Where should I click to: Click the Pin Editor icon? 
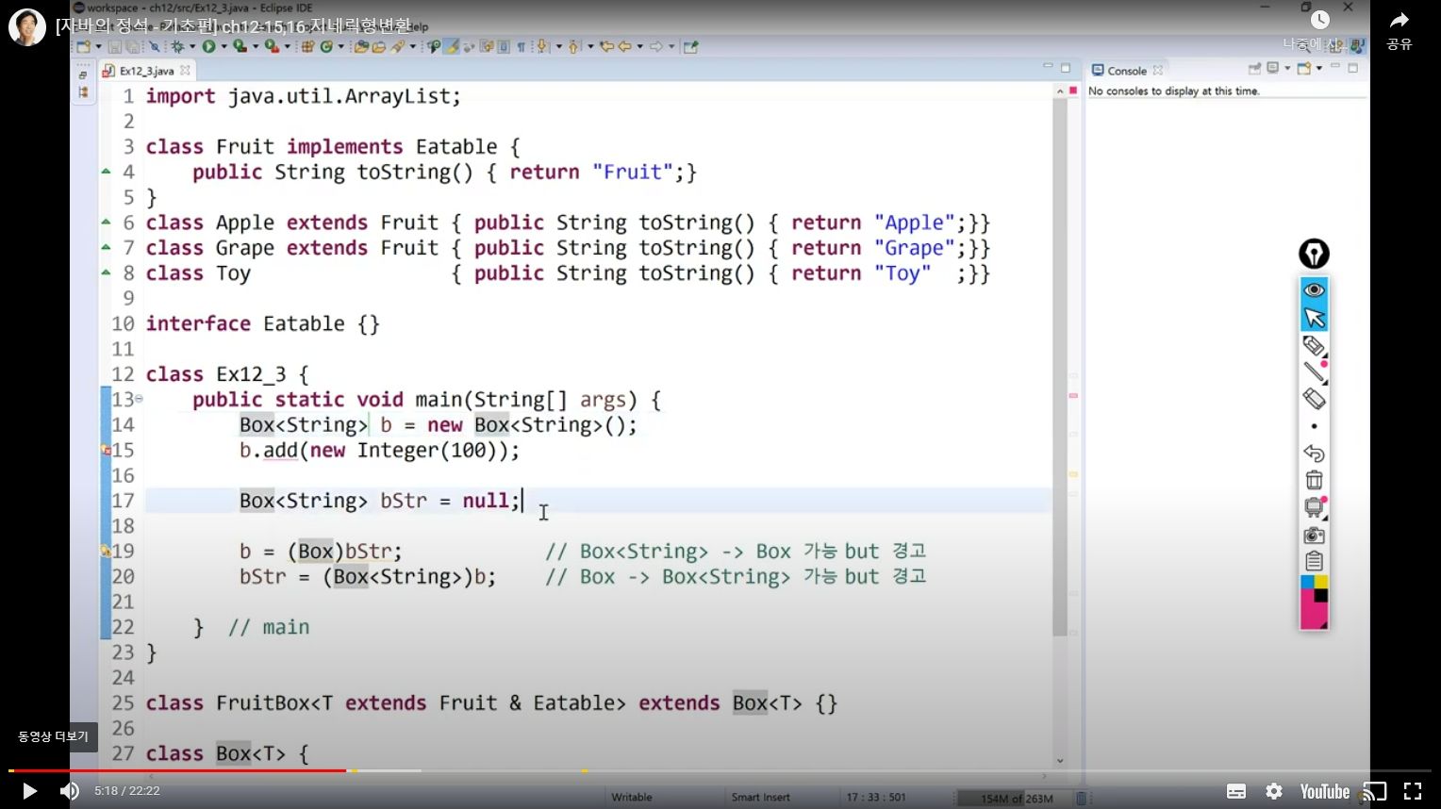690,46
